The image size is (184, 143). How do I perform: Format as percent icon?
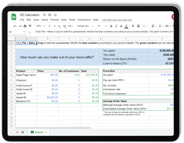[x=54, y=26]
